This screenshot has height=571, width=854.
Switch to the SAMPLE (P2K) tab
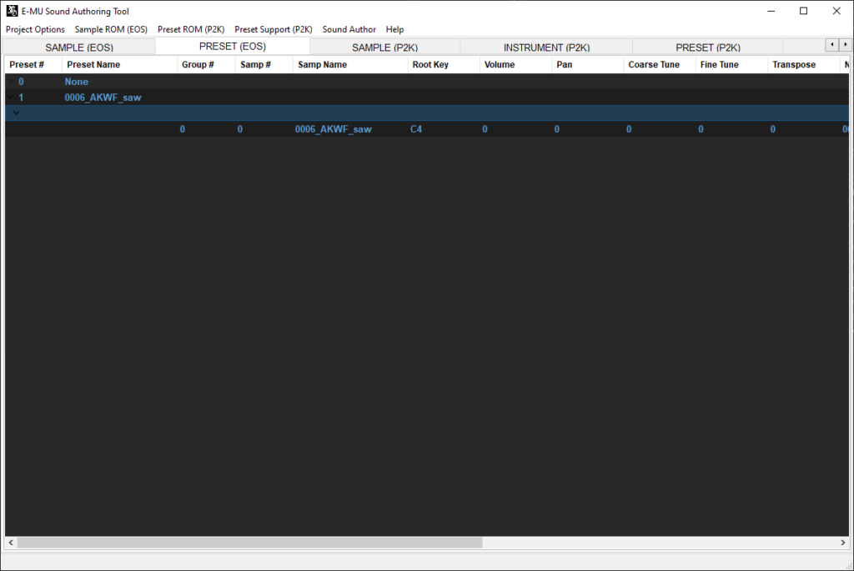[385, 48]
